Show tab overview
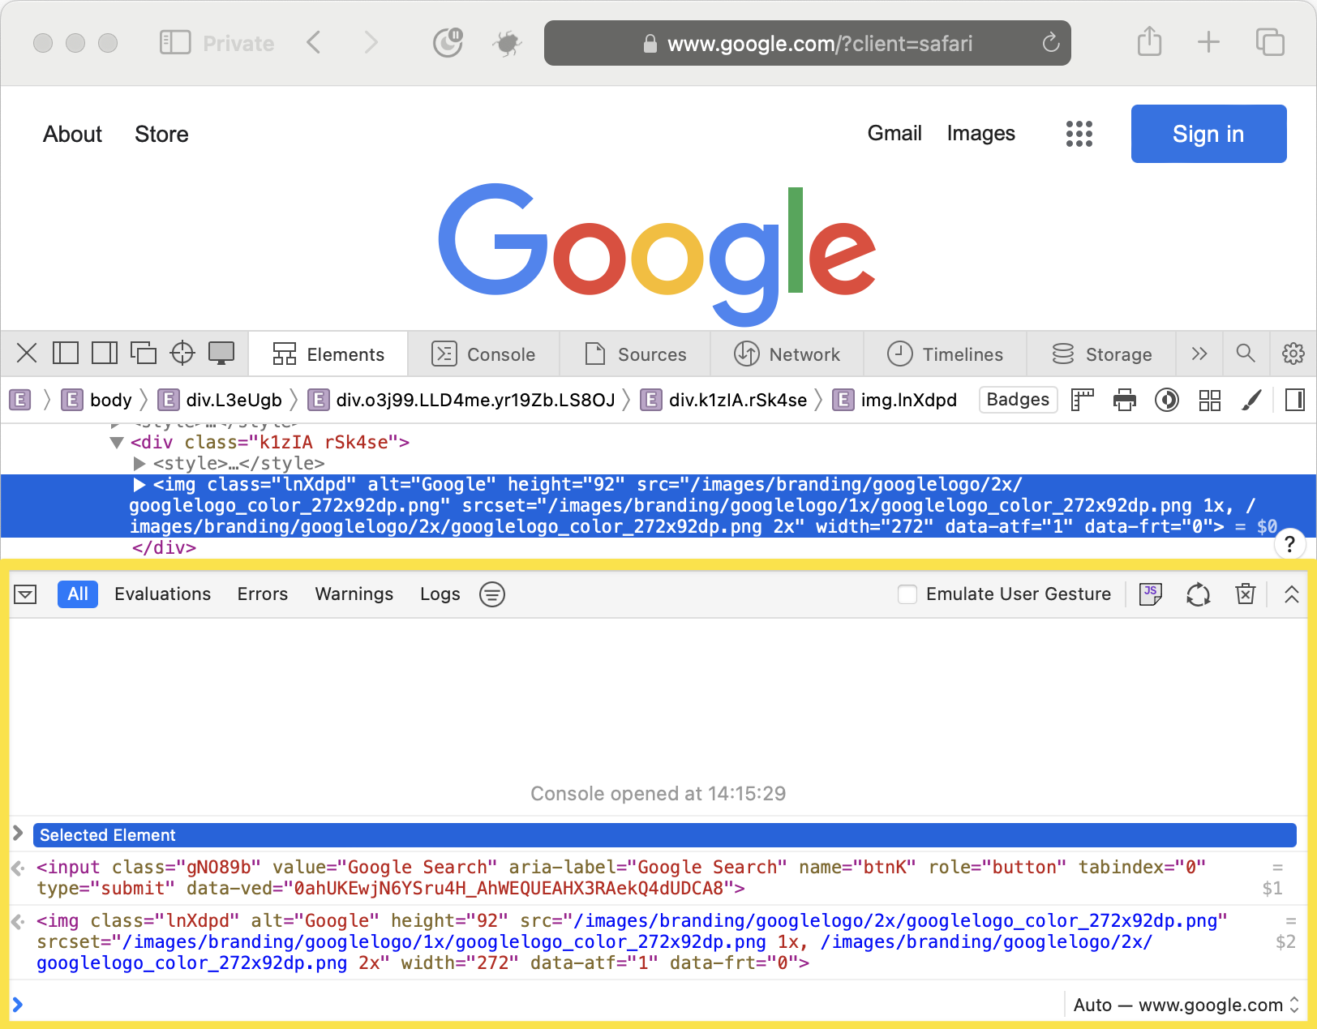The width and height of the screenshot is (1317, 1029). pyautogui.click(x=1270, y=42)
